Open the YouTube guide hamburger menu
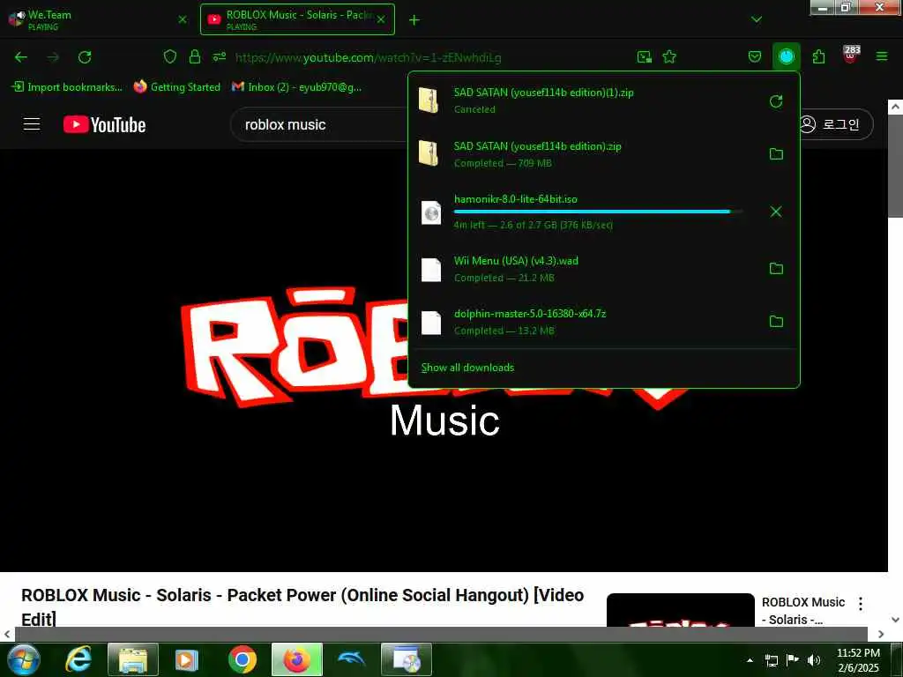 [32, 123]
